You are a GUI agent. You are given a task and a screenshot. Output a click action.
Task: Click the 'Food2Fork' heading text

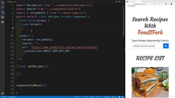click(x=150, y=32)
